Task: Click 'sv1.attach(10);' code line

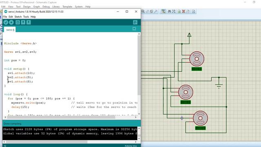Action: 21,73
